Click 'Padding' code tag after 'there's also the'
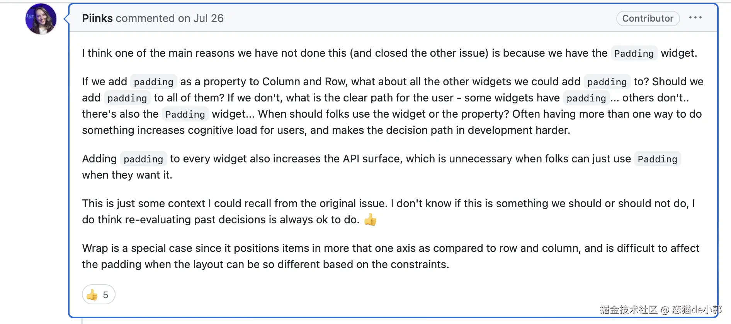This screenshot has height=324, width=731. (185, 114)
